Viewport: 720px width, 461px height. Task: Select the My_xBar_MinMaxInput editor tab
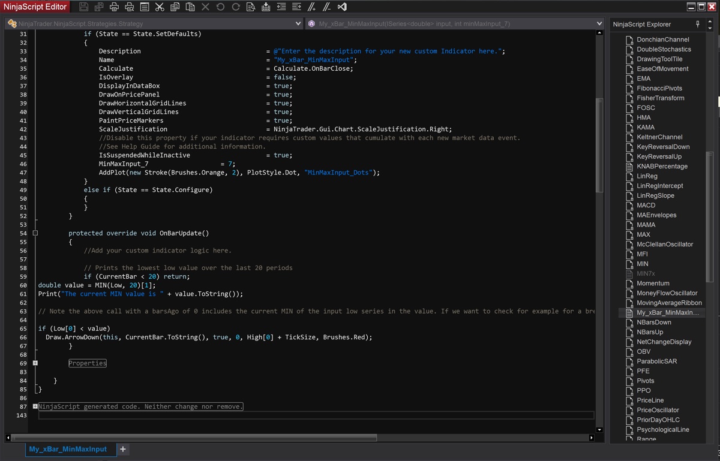click(x=68, y=449)
